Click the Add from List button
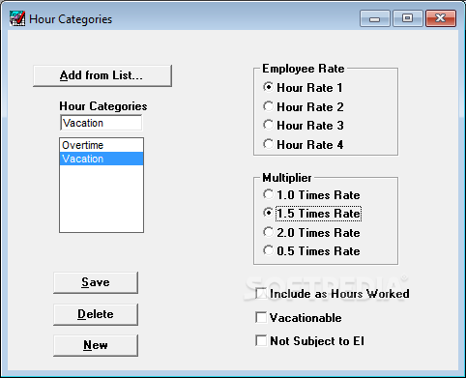 click(102, 75)
